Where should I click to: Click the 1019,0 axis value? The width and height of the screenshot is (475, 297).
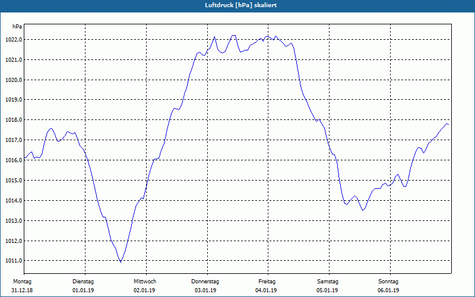[x=14, y=100]
